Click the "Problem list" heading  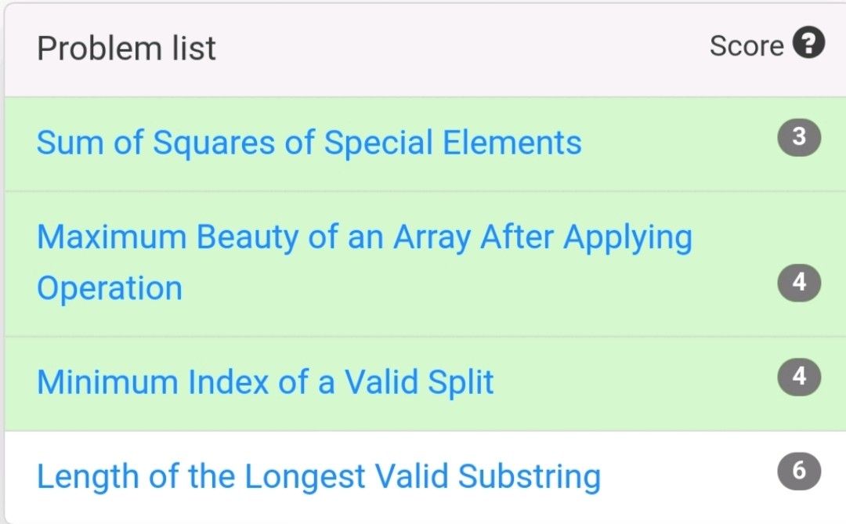tap(126, 49)
